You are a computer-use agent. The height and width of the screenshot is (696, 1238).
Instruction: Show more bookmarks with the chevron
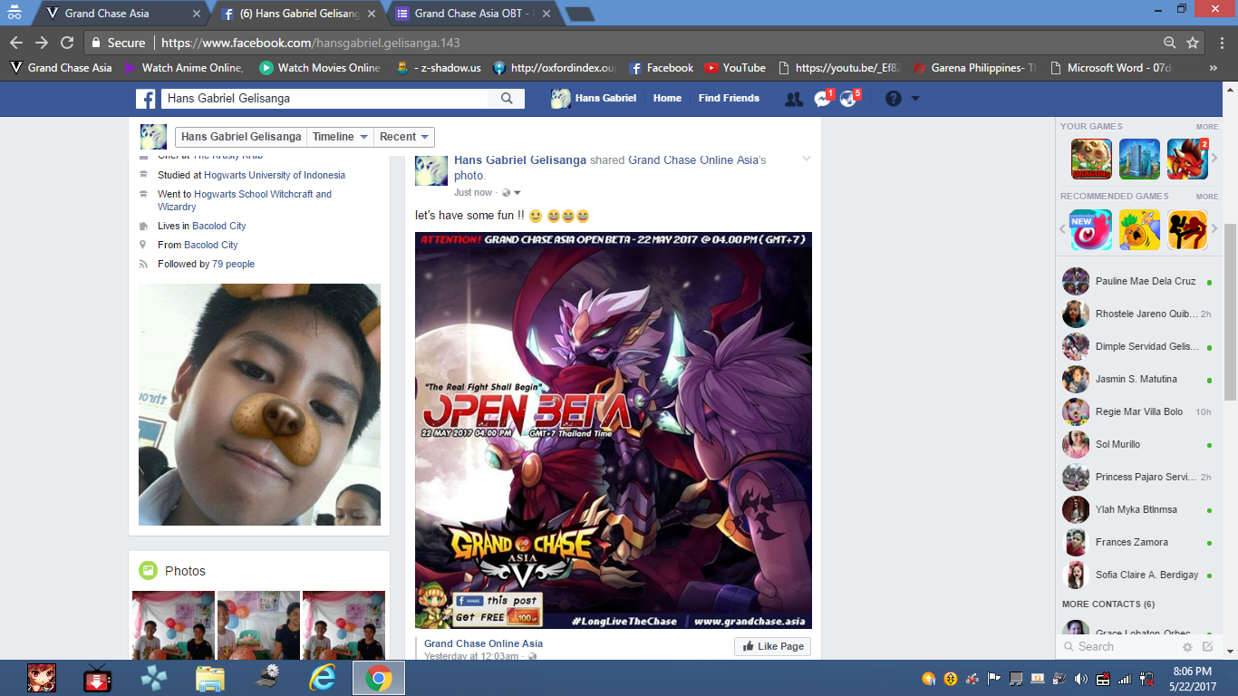pyautogui.click(x=1214, y=68)
